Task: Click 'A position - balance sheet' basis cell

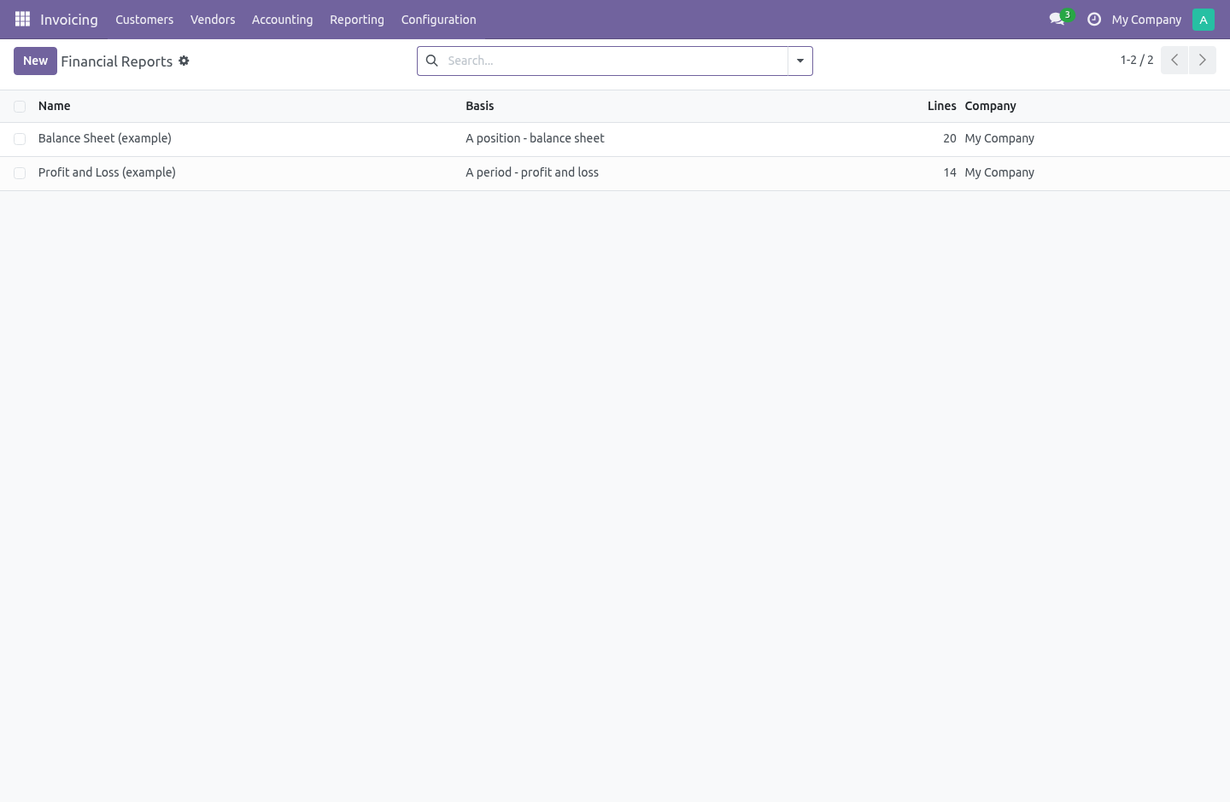Action: (535, 138)
